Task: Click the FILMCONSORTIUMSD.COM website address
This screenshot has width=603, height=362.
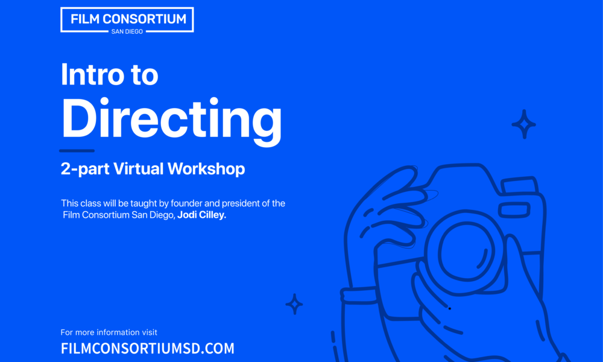Action: 148,349
